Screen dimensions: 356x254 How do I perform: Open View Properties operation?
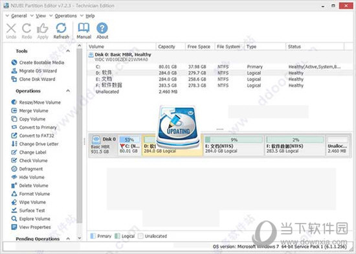tap(31, 227)
